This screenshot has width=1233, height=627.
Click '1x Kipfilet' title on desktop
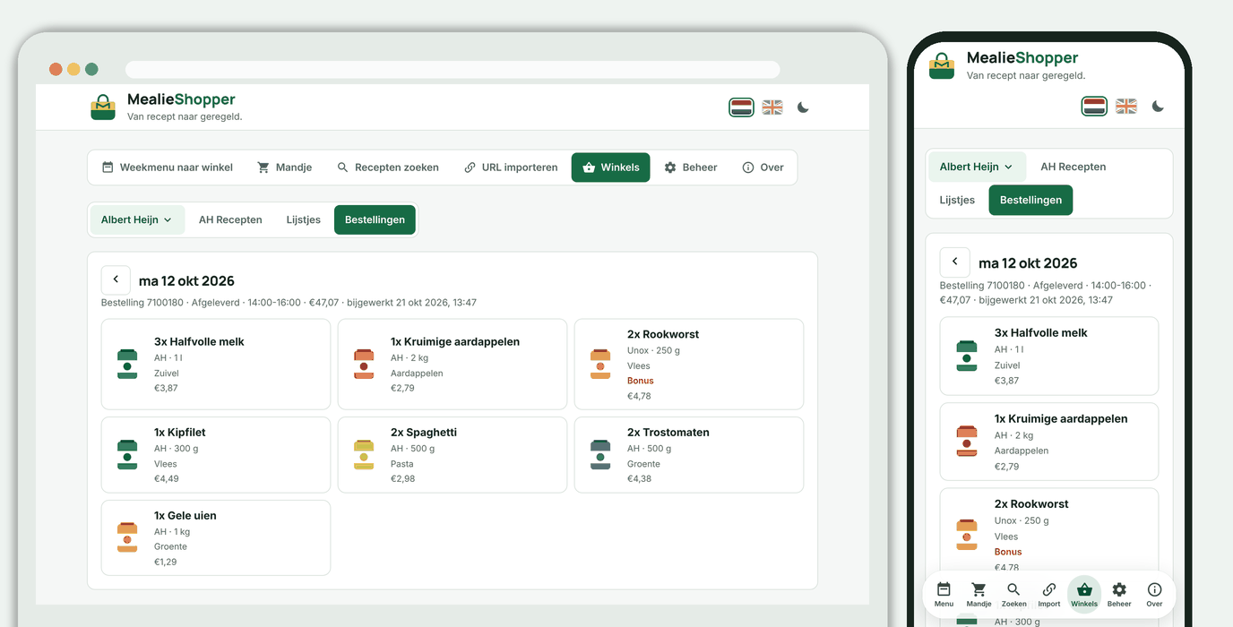click(x=180, y=432)
